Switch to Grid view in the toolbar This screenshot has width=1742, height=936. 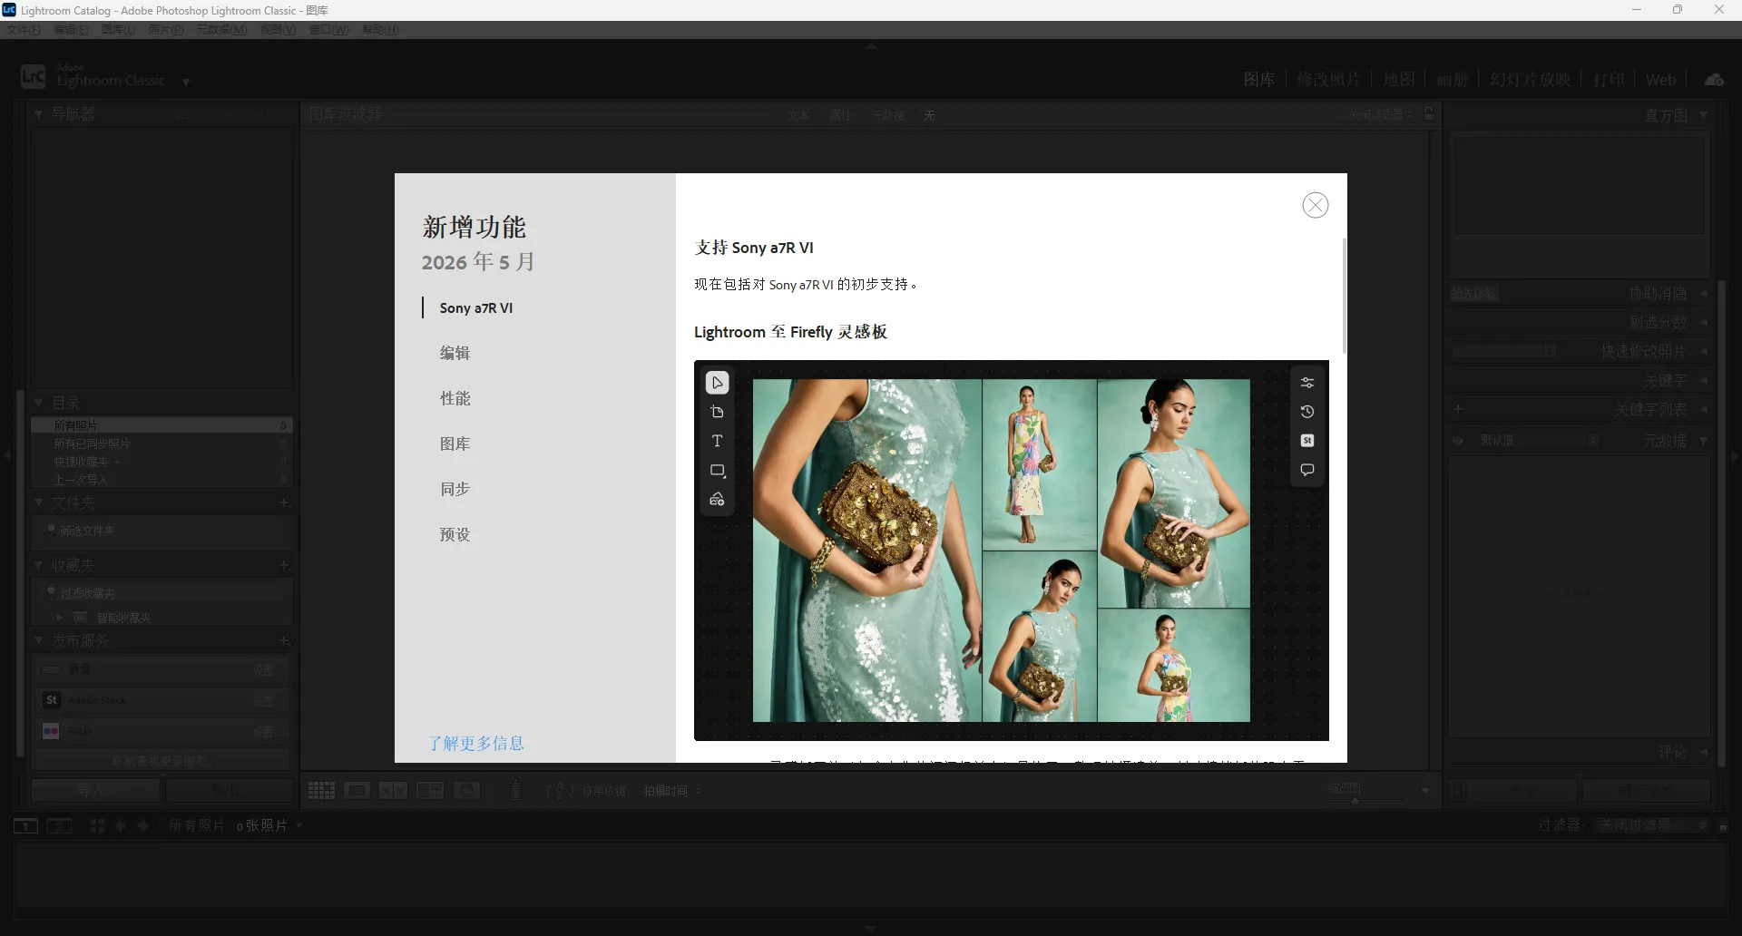(x=321, y=791)
